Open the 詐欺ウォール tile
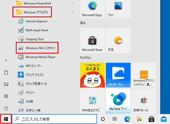170x124 pixels. [x=144, y=101]
